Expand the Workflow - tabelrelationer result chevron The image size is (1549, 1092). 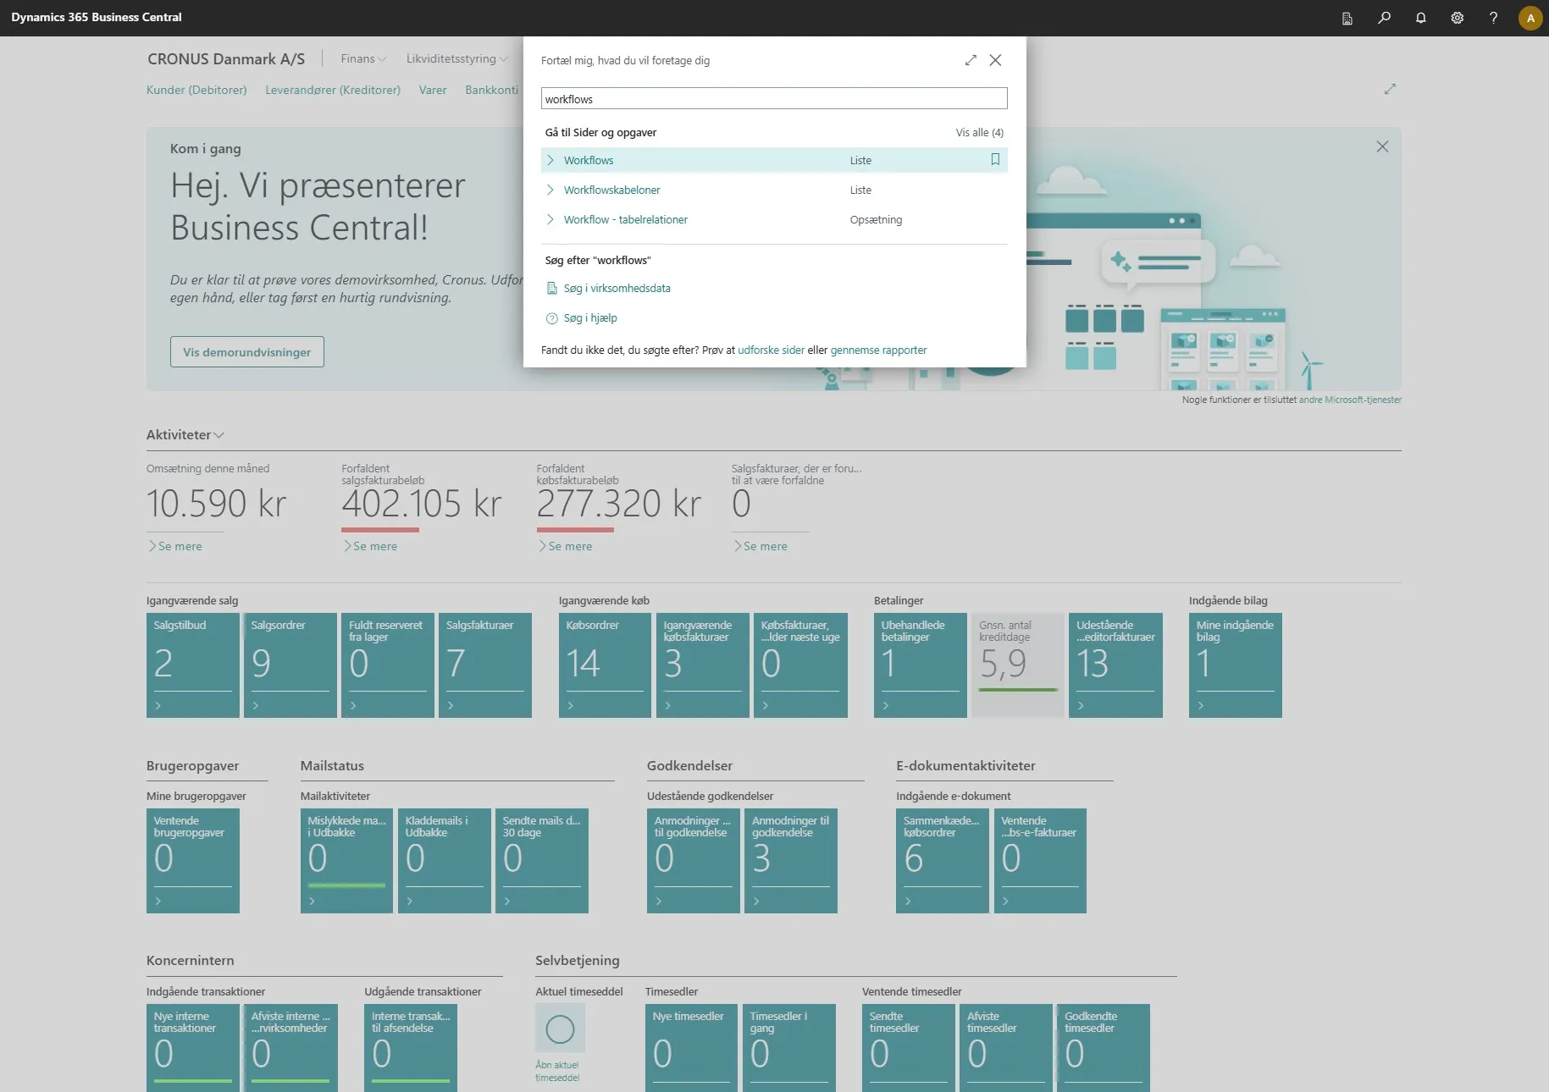pyautogui.click(x=550, y=219)
